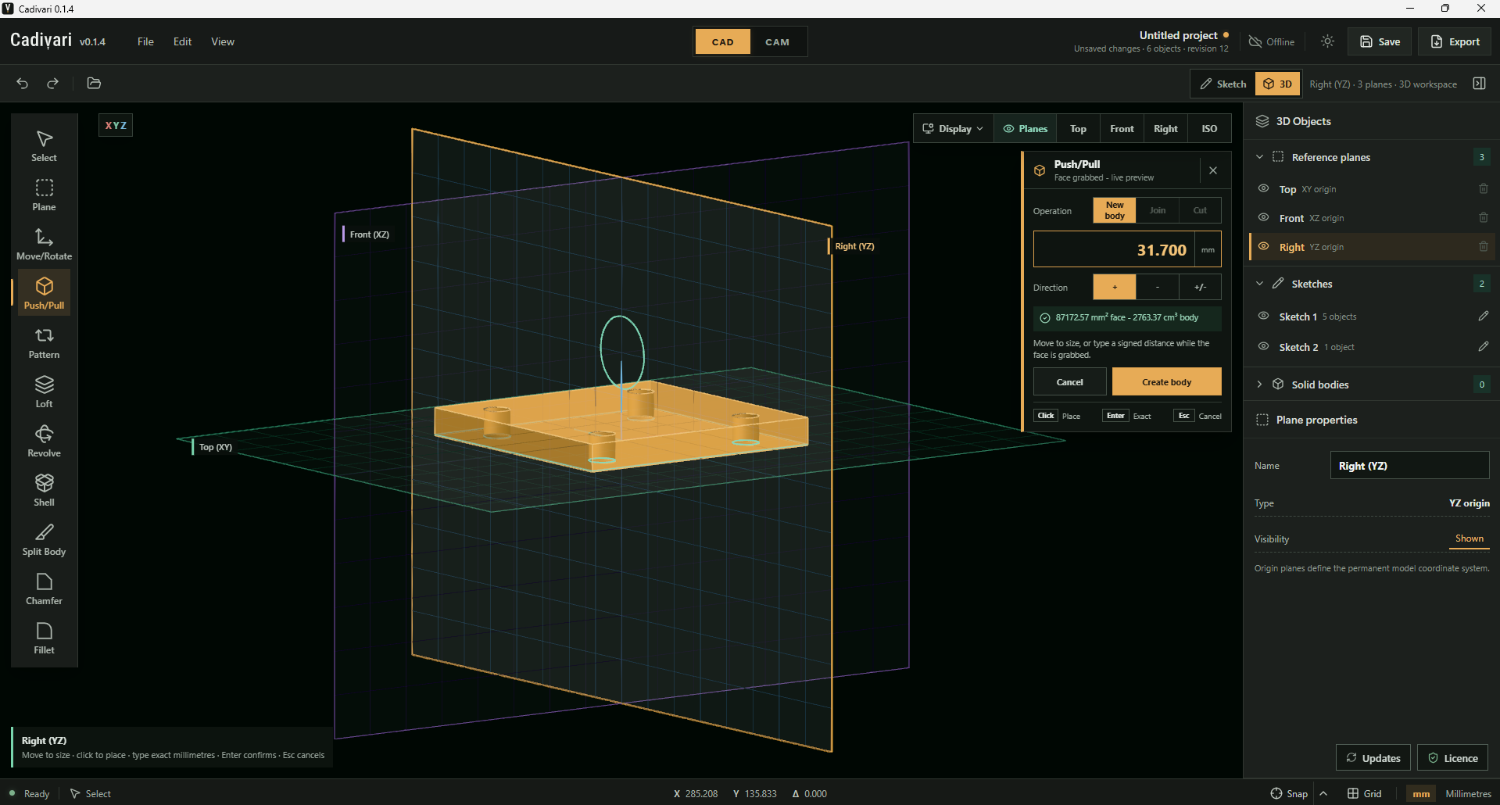Open the Edit menu

point(182,41)
